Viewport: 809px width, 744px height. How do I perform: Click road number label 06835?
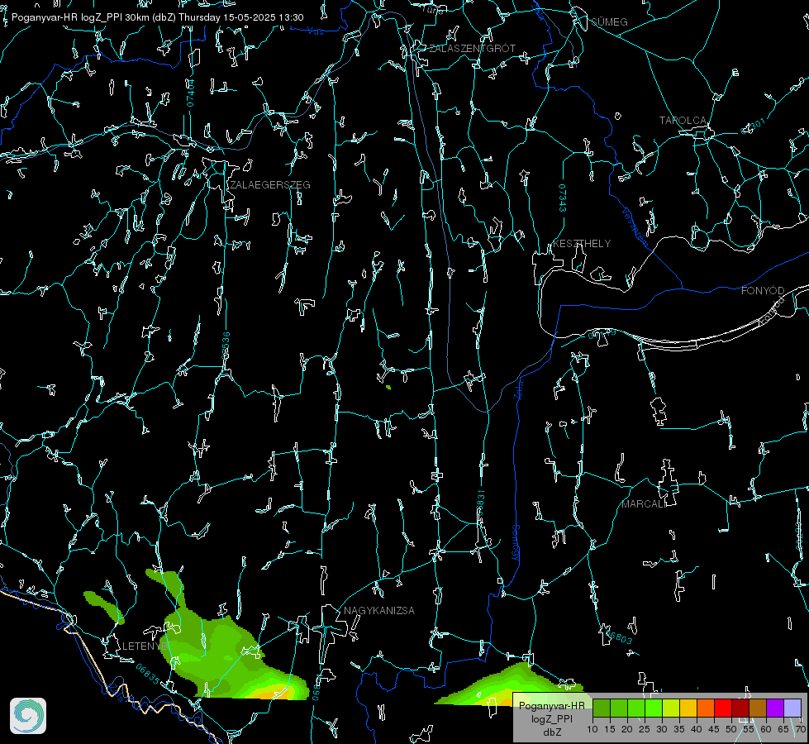pyautogui.click(x=148, y=675)
